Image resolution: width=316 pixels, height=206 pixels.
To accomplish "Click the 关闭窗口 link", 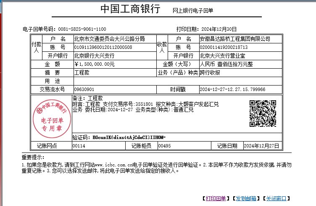I will coord(276,198).
